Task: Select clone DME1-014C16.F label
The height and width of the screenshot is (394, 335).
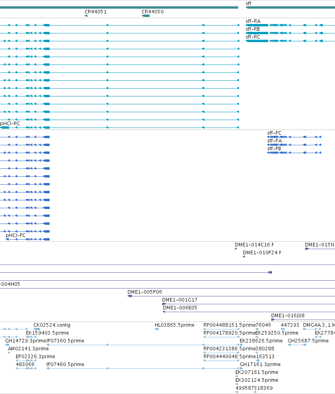Action: pos(254,245)
